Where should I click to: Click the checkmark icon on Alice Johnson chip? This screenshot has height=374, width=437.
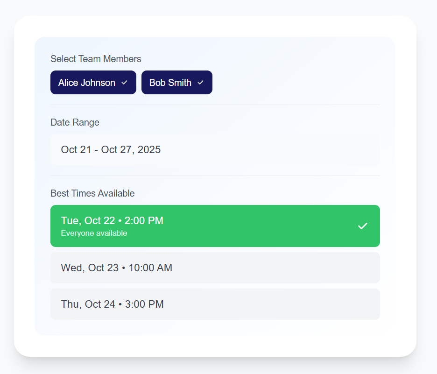[x=125, y=82]
